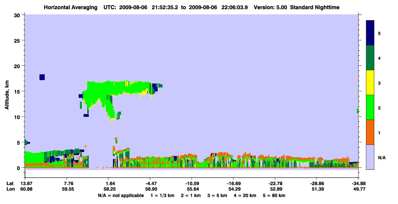Viewport: 398px width, 204px height.
Task: Click the isolated dark blue square near 18 km
Action: 42,77
